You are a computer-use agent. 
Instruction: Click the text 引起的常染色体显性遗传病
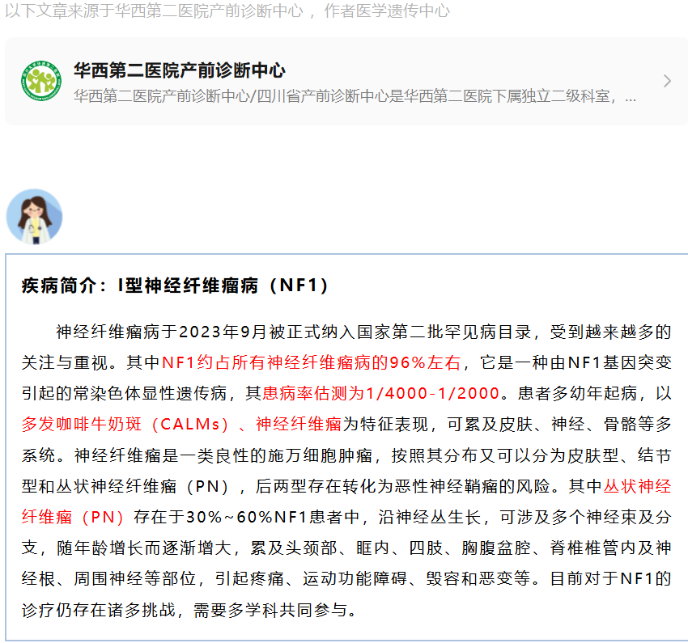pyautogui.click(x=124, y=393)
